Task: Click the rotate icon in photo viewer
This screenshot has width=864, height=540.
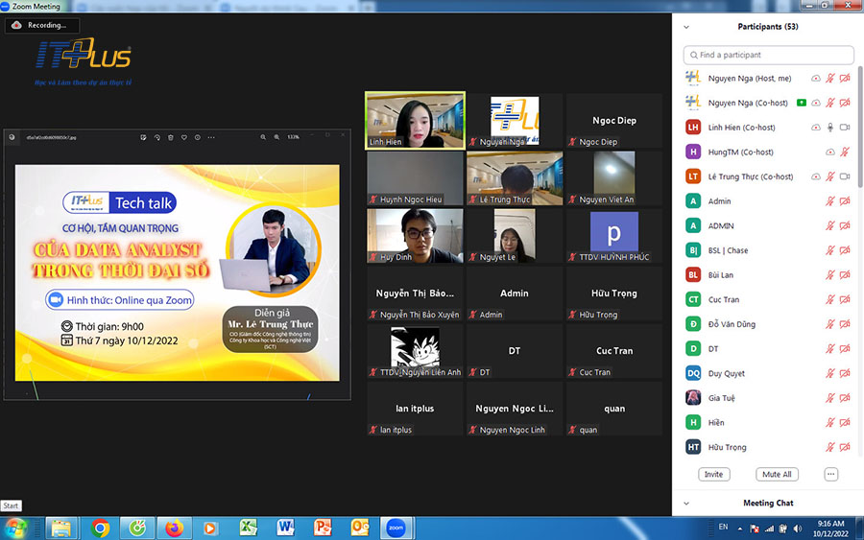Action: click(x=156, y=137)
